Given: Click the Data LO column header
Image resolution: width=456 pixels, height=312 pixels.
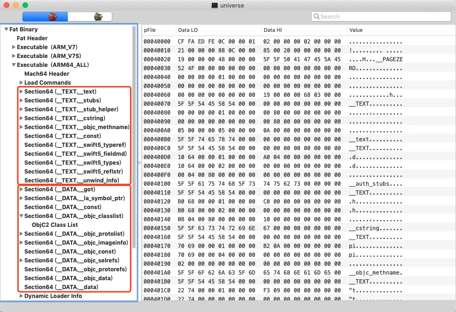Looking at the screenshot, I should point(219,30).
